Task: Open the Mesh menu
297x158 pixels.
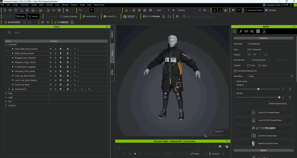Action: pos(41,5)
